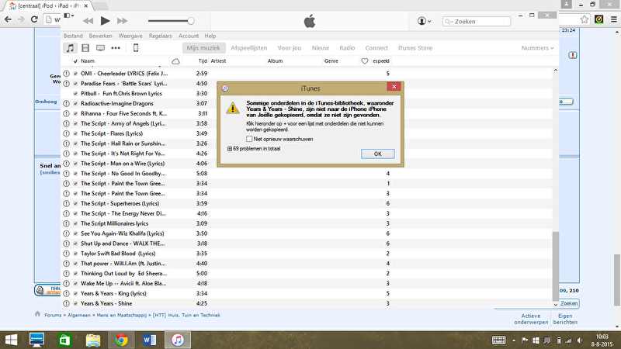Uncheck the song Pitbull - Fun ft.Chris Brown
The height and width of the screenshot is (349, 621).
click(x=75, y=93)
